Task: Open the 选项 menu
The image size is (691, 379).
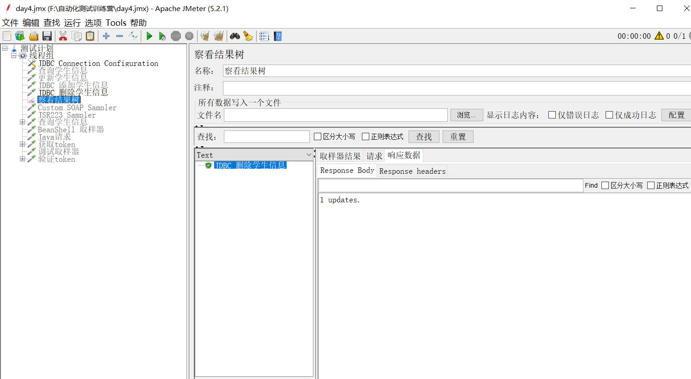Action: pyautogui.click(x=93, y=23)
